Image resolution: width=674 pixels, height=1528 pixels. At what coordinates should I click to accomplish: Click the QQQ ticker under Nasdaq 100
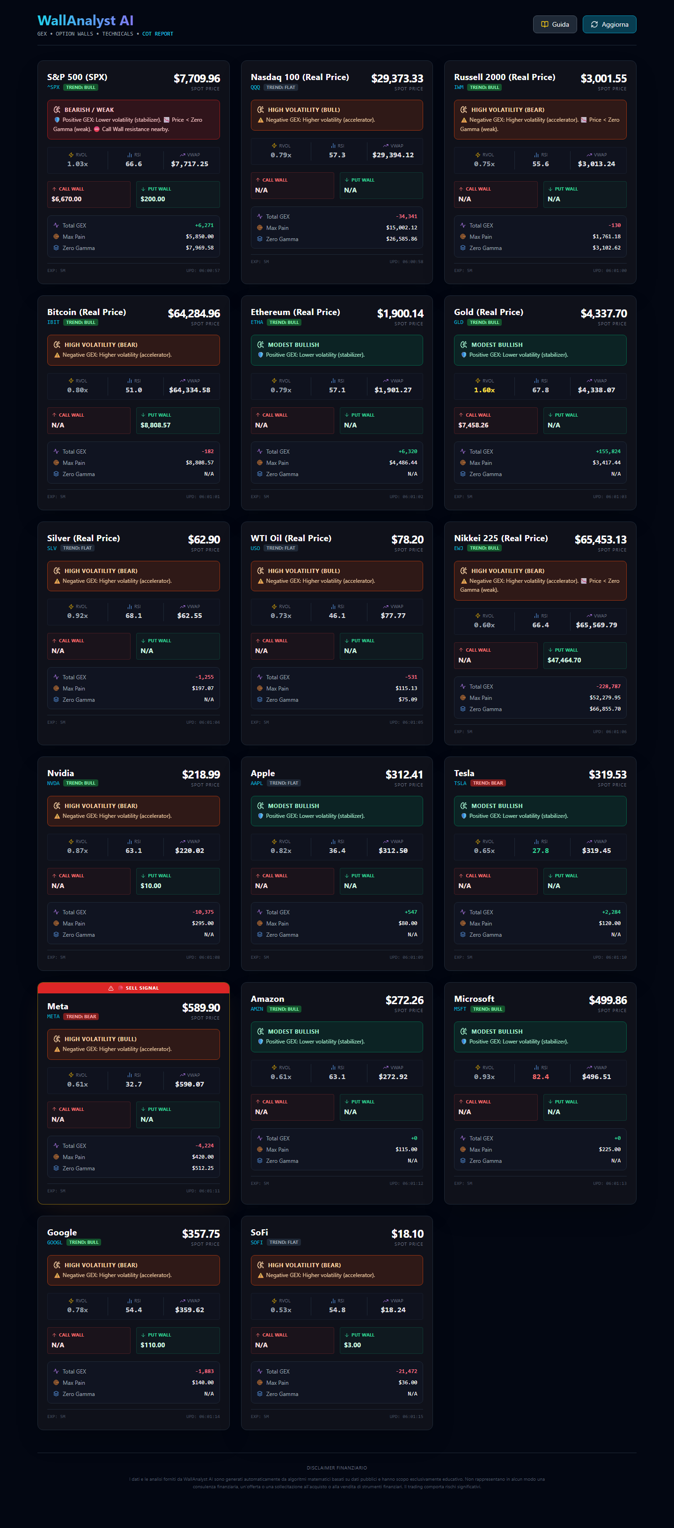(x=255, y=87)
